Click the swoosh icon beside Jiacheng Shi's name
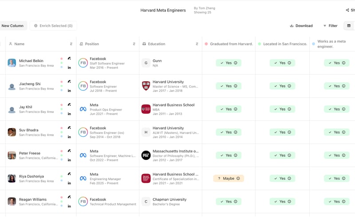The image size is (355, 222). (69, 81)
